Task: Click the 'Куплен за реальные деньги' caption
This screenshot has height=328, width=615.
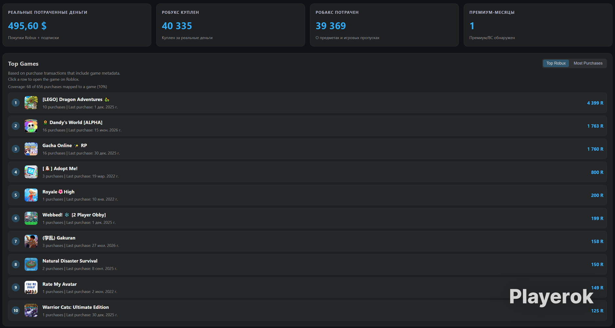Action: pyautogui.click(x=187, y=38)
